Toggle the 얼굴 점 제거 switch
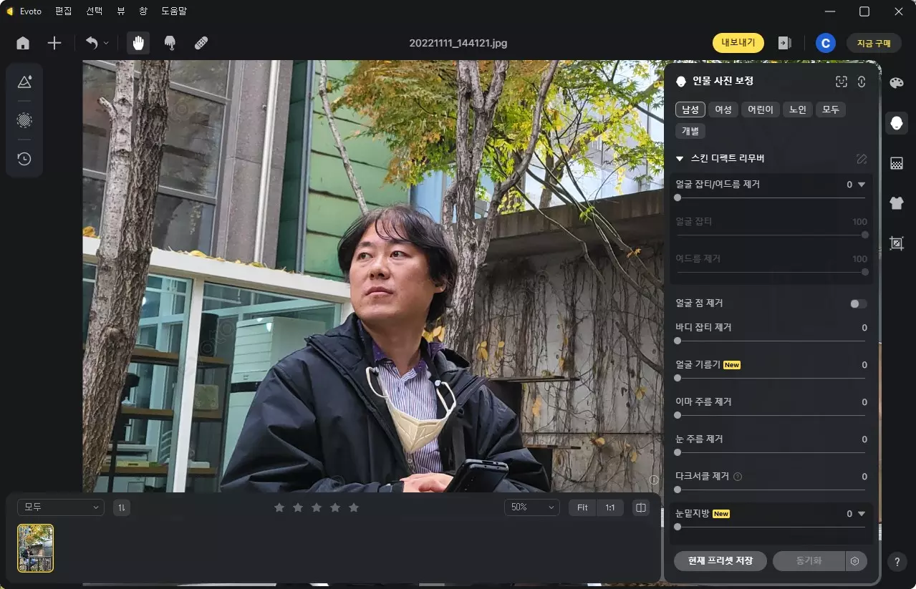 tap(858, 304)
